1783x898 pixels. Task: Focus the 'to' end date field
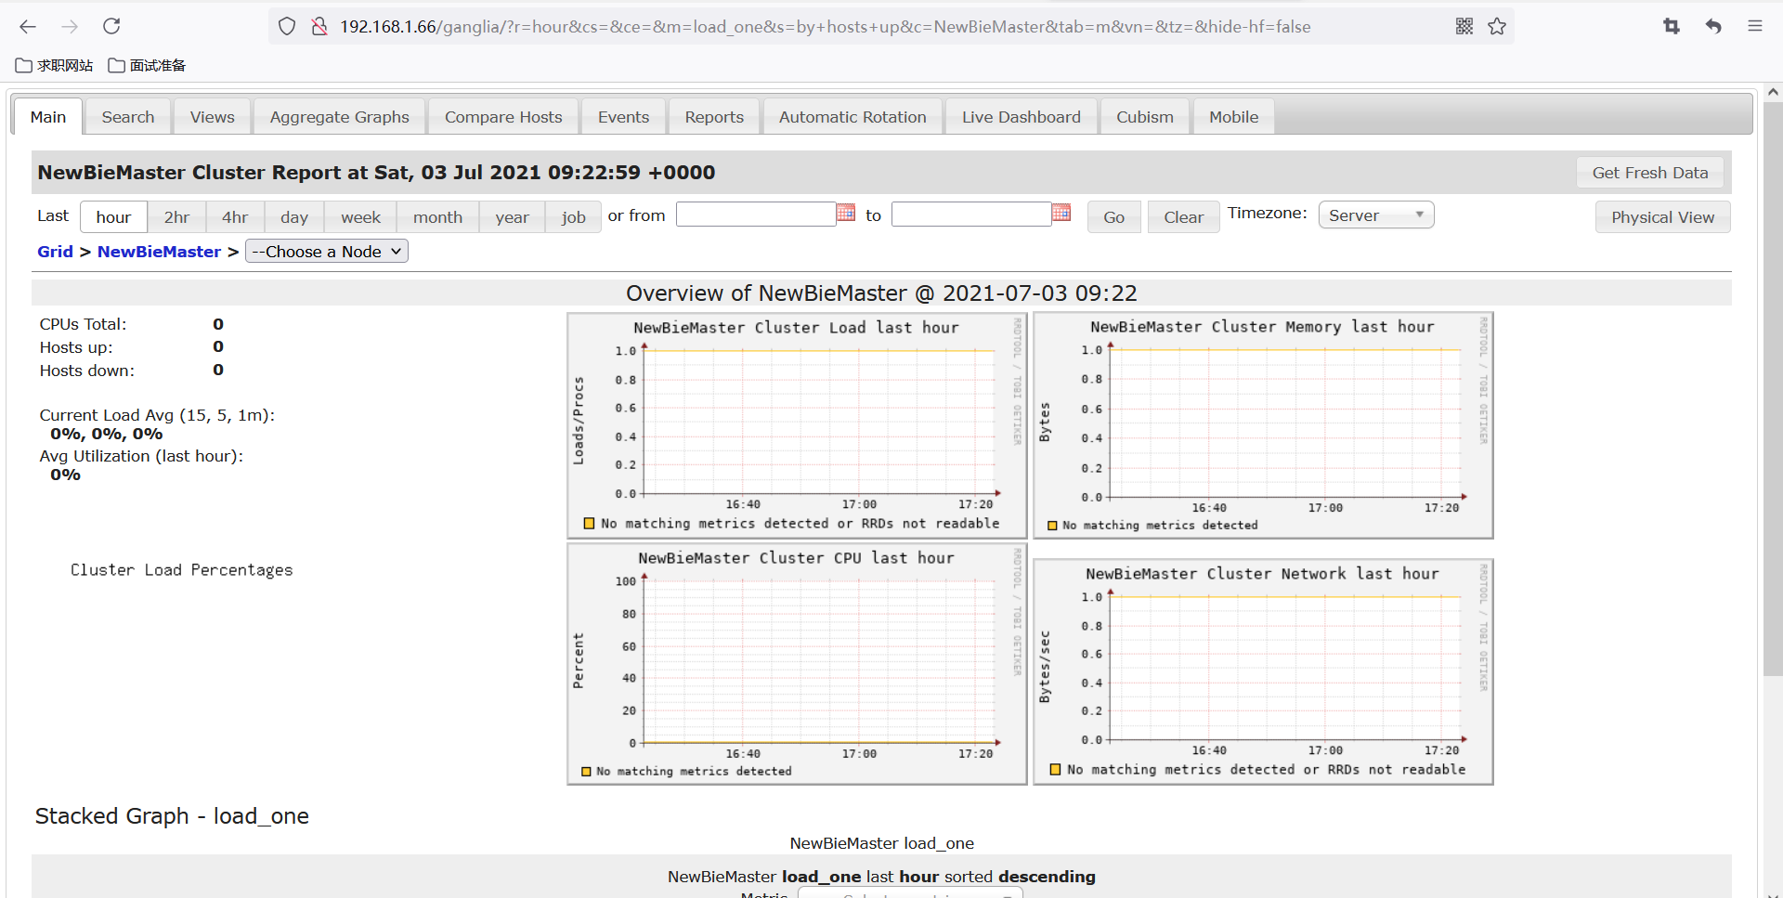pyautogui.click(x=971, y=215)
